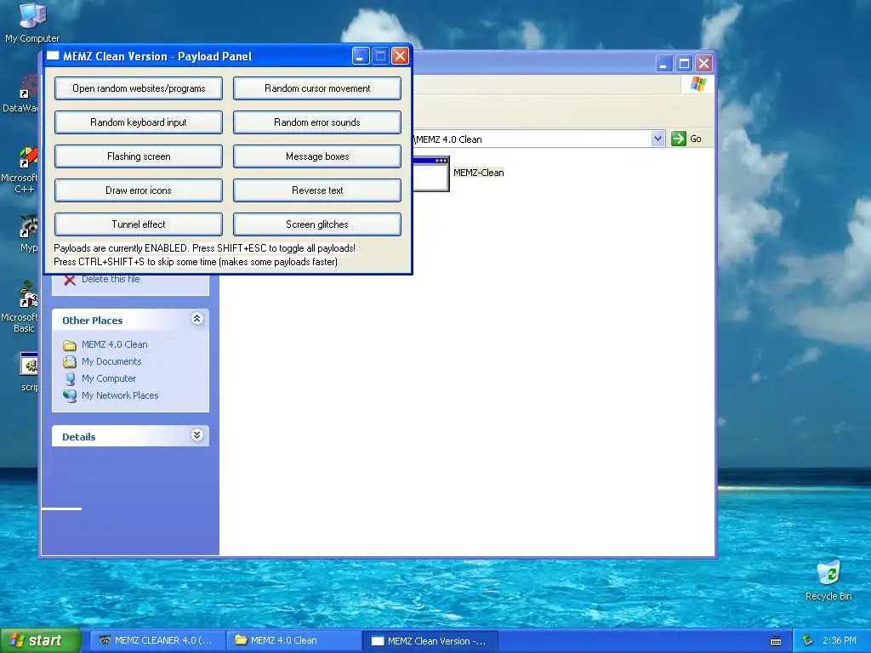Viewport: 871px width, 653px height.
Task: Open the scrip desktop file icon
Action: (x=29, y=372)
